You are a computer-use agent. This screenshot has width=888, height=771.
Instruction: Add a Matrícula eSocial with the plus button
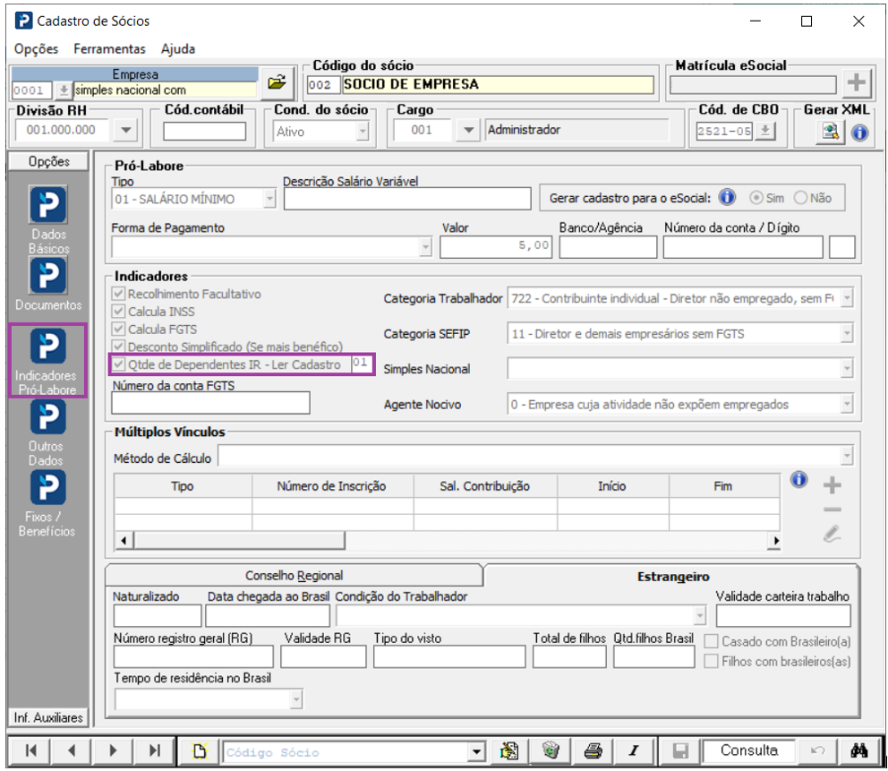pyautogui.click(x=857, y=82)
